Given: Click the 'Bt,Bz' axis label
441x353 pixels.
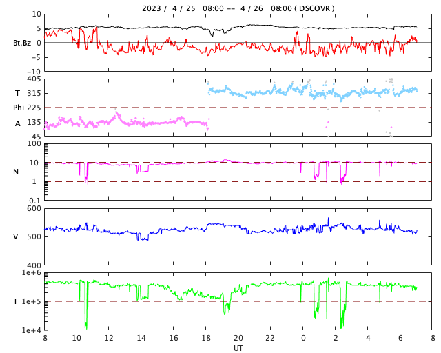Looking at the screenshot, I should pyautogui.click(x=22, y=43).
